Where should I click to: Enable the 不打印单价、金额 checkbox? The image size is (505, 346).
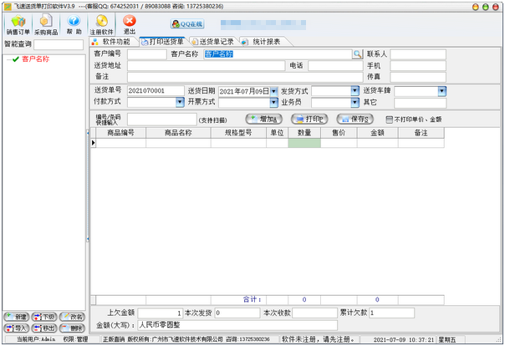click(x=390, y=120)
